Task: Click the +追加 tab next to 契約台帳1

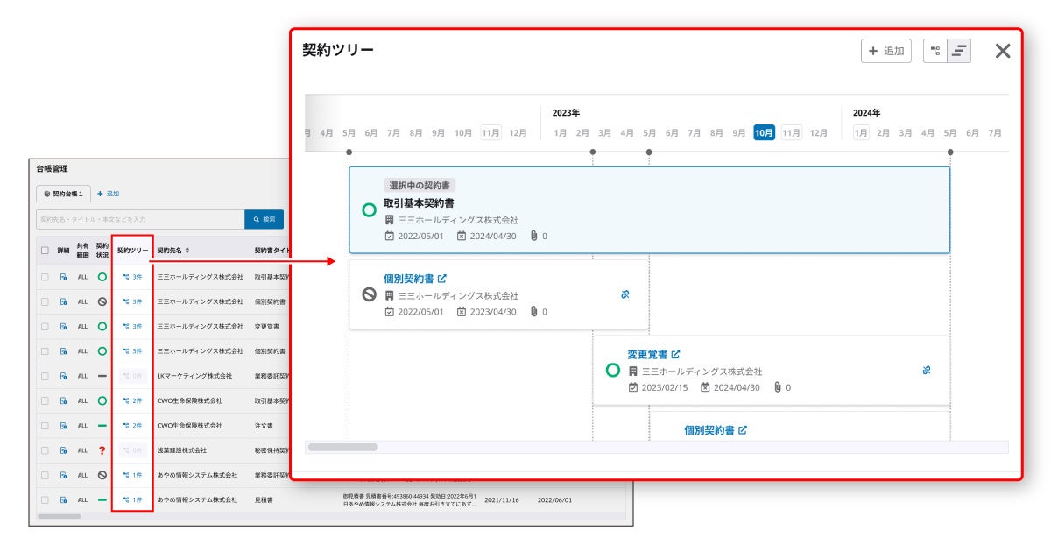Action: pyautogui.click(x=108, y=193)
